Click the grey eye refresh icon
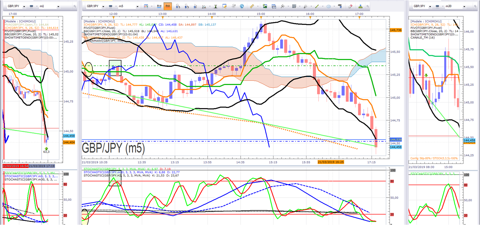Image resolution: width=480 pixels, height=225 pixels. coord(233,6)
